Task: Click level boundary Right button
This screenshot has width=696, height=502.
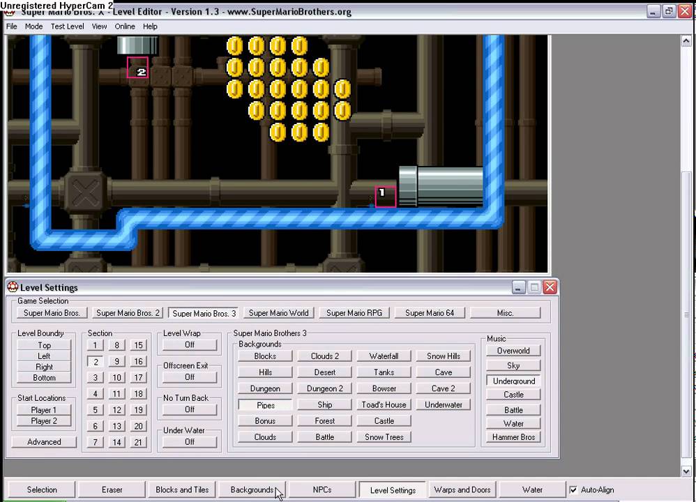Action: [x=44, y=367]
